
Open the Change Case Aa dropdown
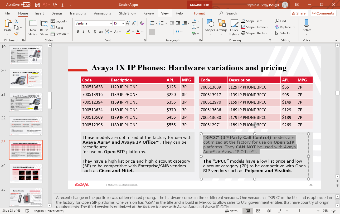point(117,32)
